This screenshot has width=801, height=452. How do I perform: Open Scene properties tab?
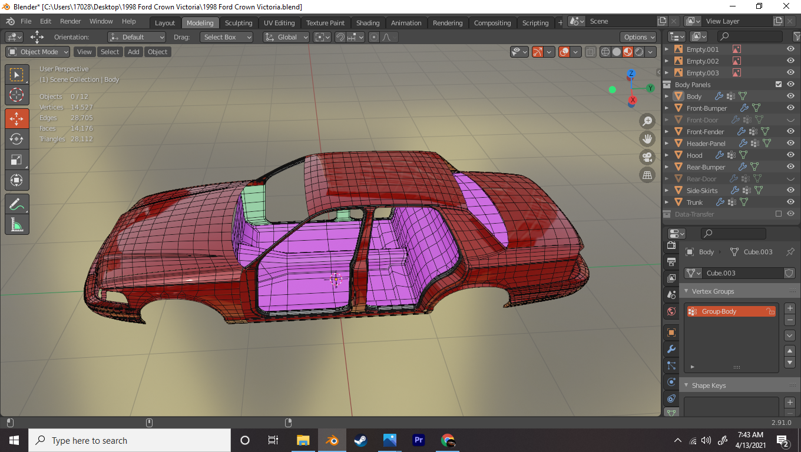pos(671,294)
